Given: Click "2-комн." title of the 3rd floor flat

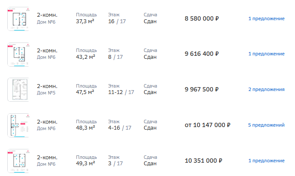Looking at the screenshot, I should [47, 158].
